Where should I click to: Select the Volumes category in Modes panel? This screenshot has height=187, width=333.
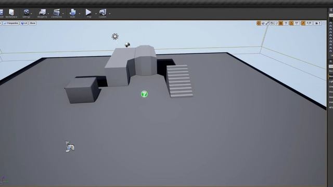tap(331, 102)
